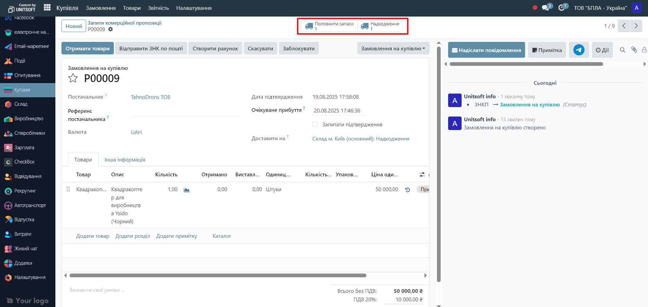Screen dimensions: 648x307
Task: Click the search magnifier in chatter
Action: [x=622, y=50]
